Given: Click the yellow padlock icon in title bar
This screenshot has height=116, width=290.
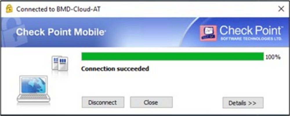Looking at the screenshot, I should (x=9, y=9).
